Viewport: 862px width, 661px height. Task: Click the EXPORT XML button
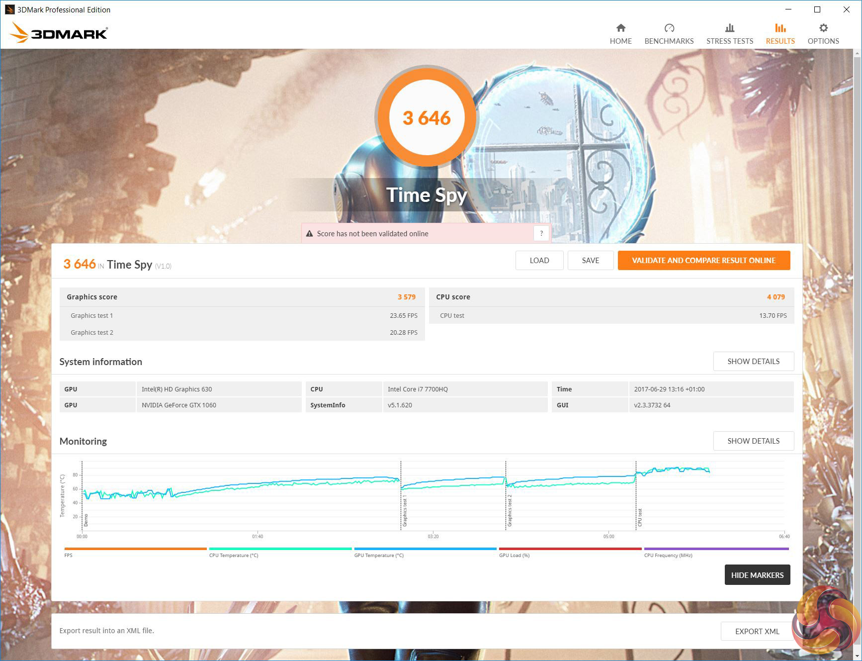click(x=757, y=632)
